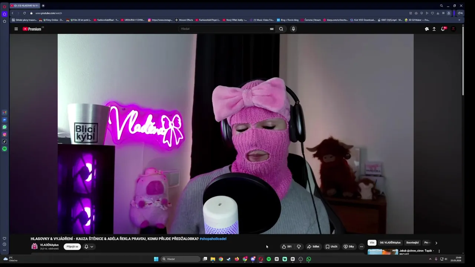The width and height of the screenshot is (475, 267).
Task: Click the #shopaholicadel hashtag link
Action: click(x=213, y=239)
